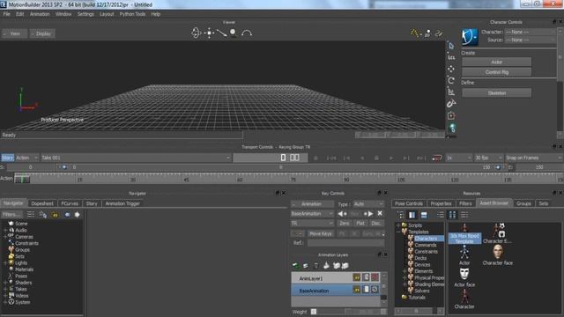This screenshot has height=317, width=564.
Task: Click the Flat key button
Action: [x=360, y=223]
